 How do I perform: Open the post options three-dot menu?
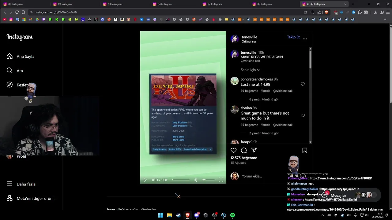(305, 39)
